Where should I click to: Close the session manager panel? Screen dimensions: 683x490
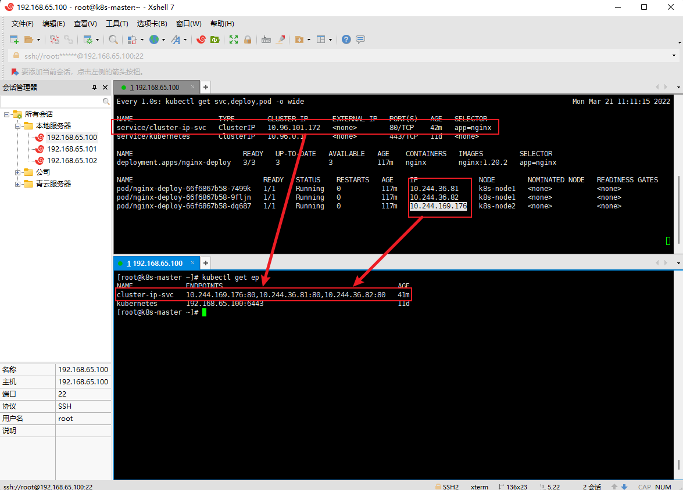(105, 88)
